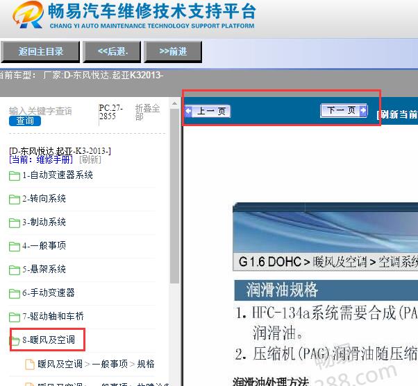Click the 查询 search button
This screenshot has height=386, width=418.
click(x=25, y=121)
